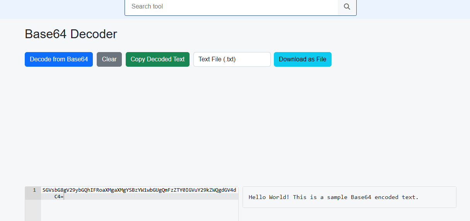
Task: Download the decoded output as file
Action: (x=303, y=59)
